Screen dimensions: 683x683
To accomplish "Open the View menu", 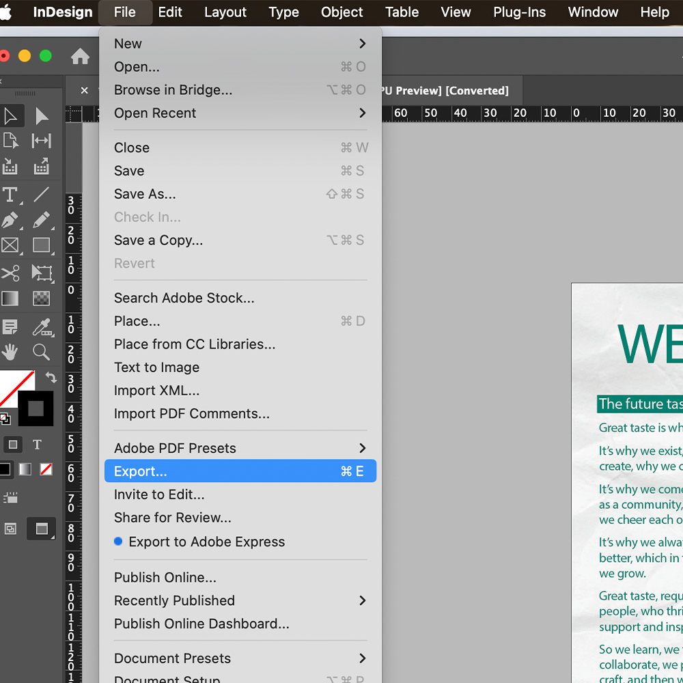I will [456, 12].
